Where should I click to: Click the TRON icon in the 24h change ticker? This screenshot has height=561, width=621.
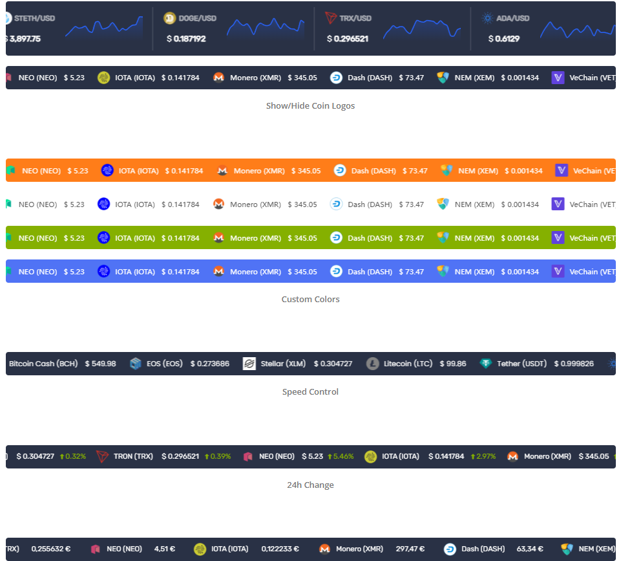pyautogui.click(x=102, y=456)
